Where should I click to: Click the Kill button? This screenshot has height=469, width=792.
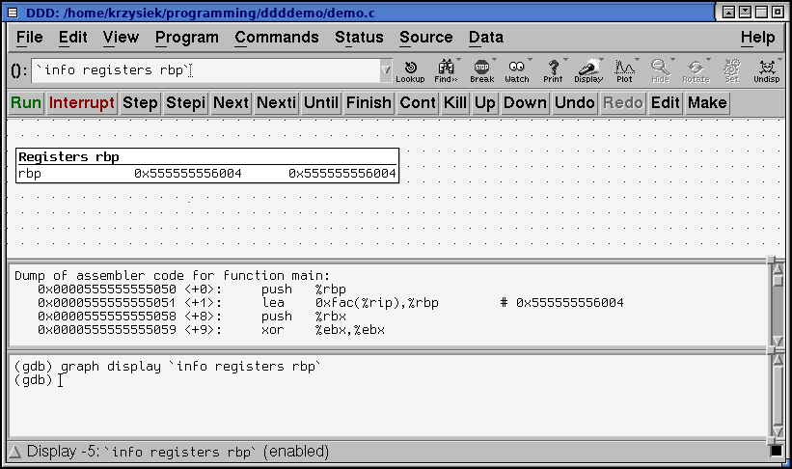click(x=455, y=103)
